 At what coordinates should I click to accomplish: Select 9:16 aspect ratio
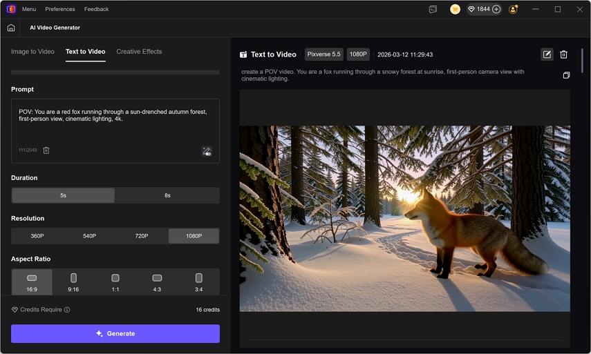coord(73,282)
